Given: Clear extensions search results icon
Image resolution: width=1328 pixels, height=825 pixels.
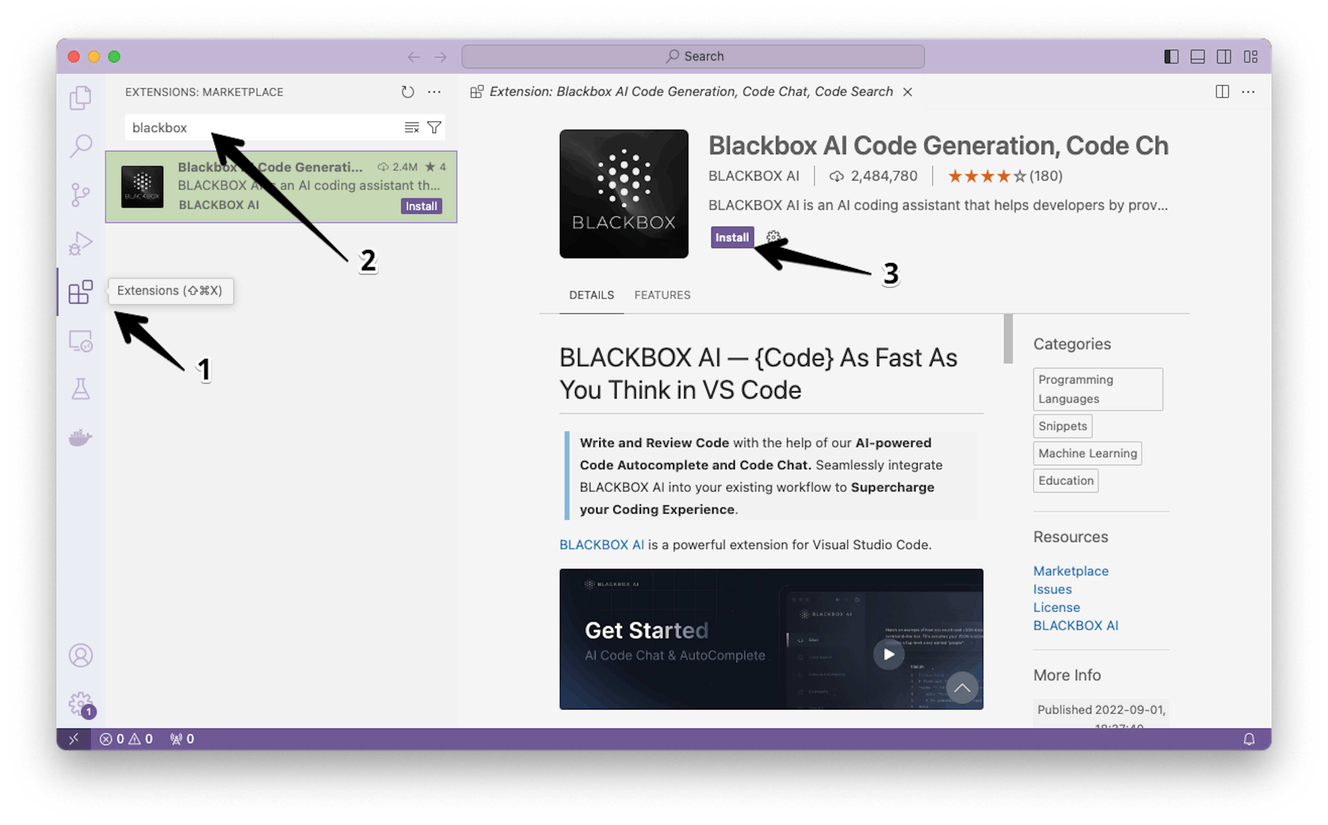Looking at the screenshot, I should (412, 128).
